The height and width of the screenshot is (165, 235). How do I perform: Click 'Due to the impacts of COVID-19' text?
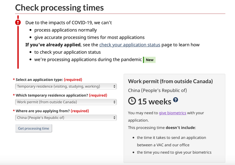click(69, 23)
